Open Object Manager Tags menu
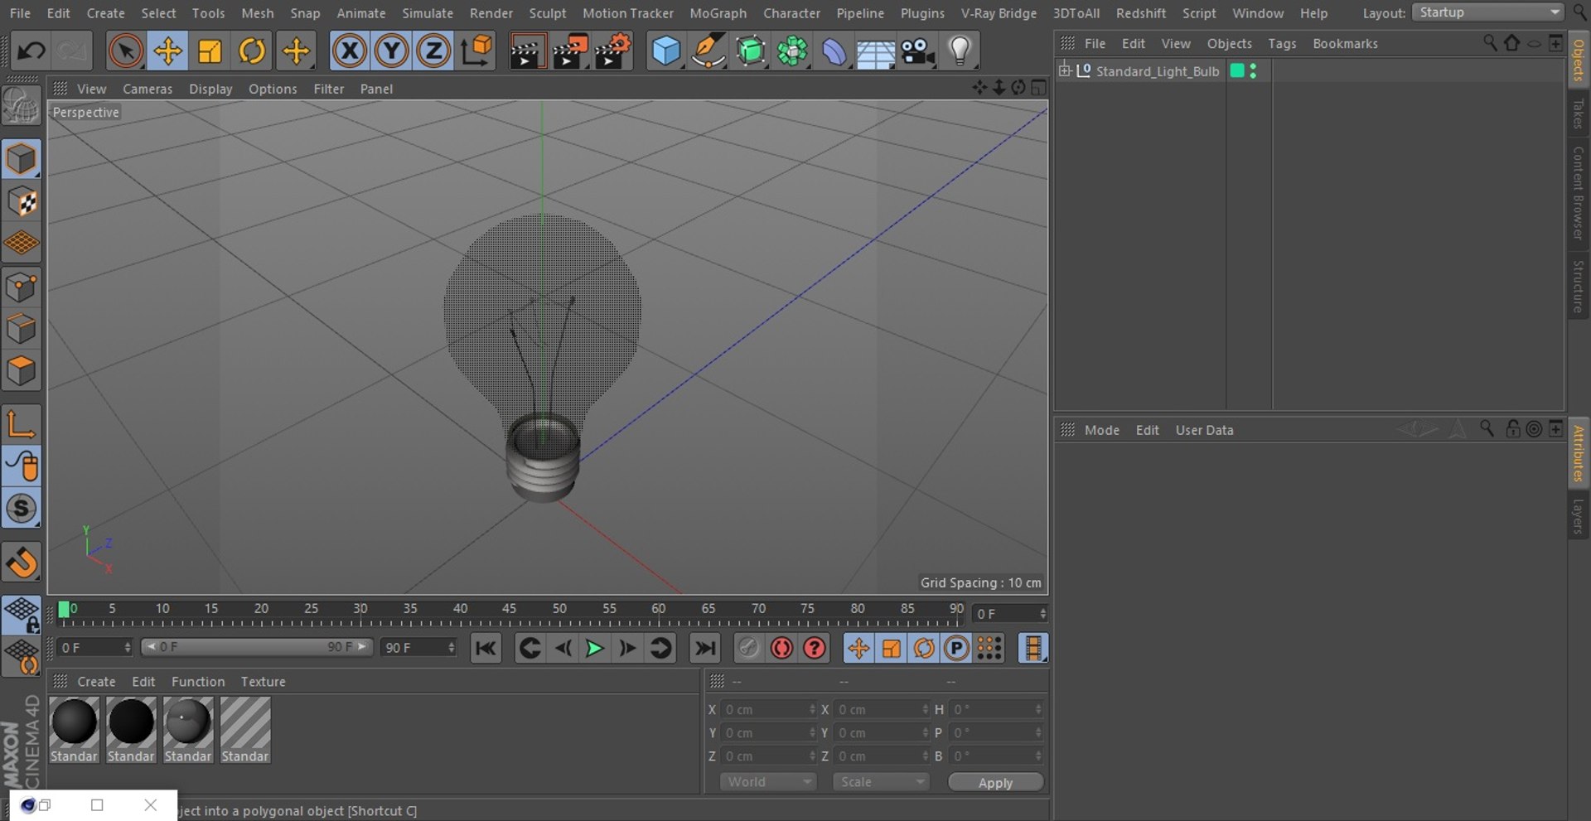1591x821 pixels. click(x=1282, y=43)
